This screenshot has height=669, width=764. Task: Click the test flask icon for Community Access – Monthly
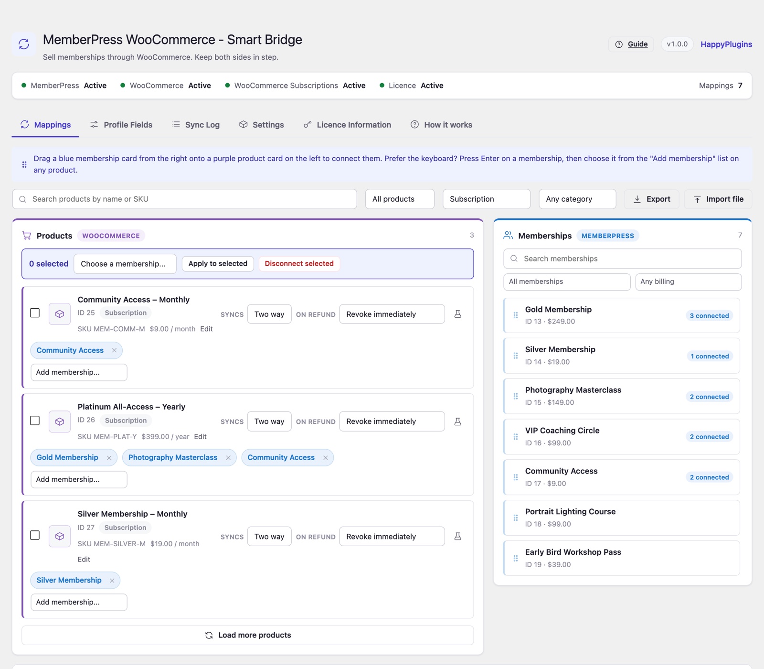coord(457,314)
